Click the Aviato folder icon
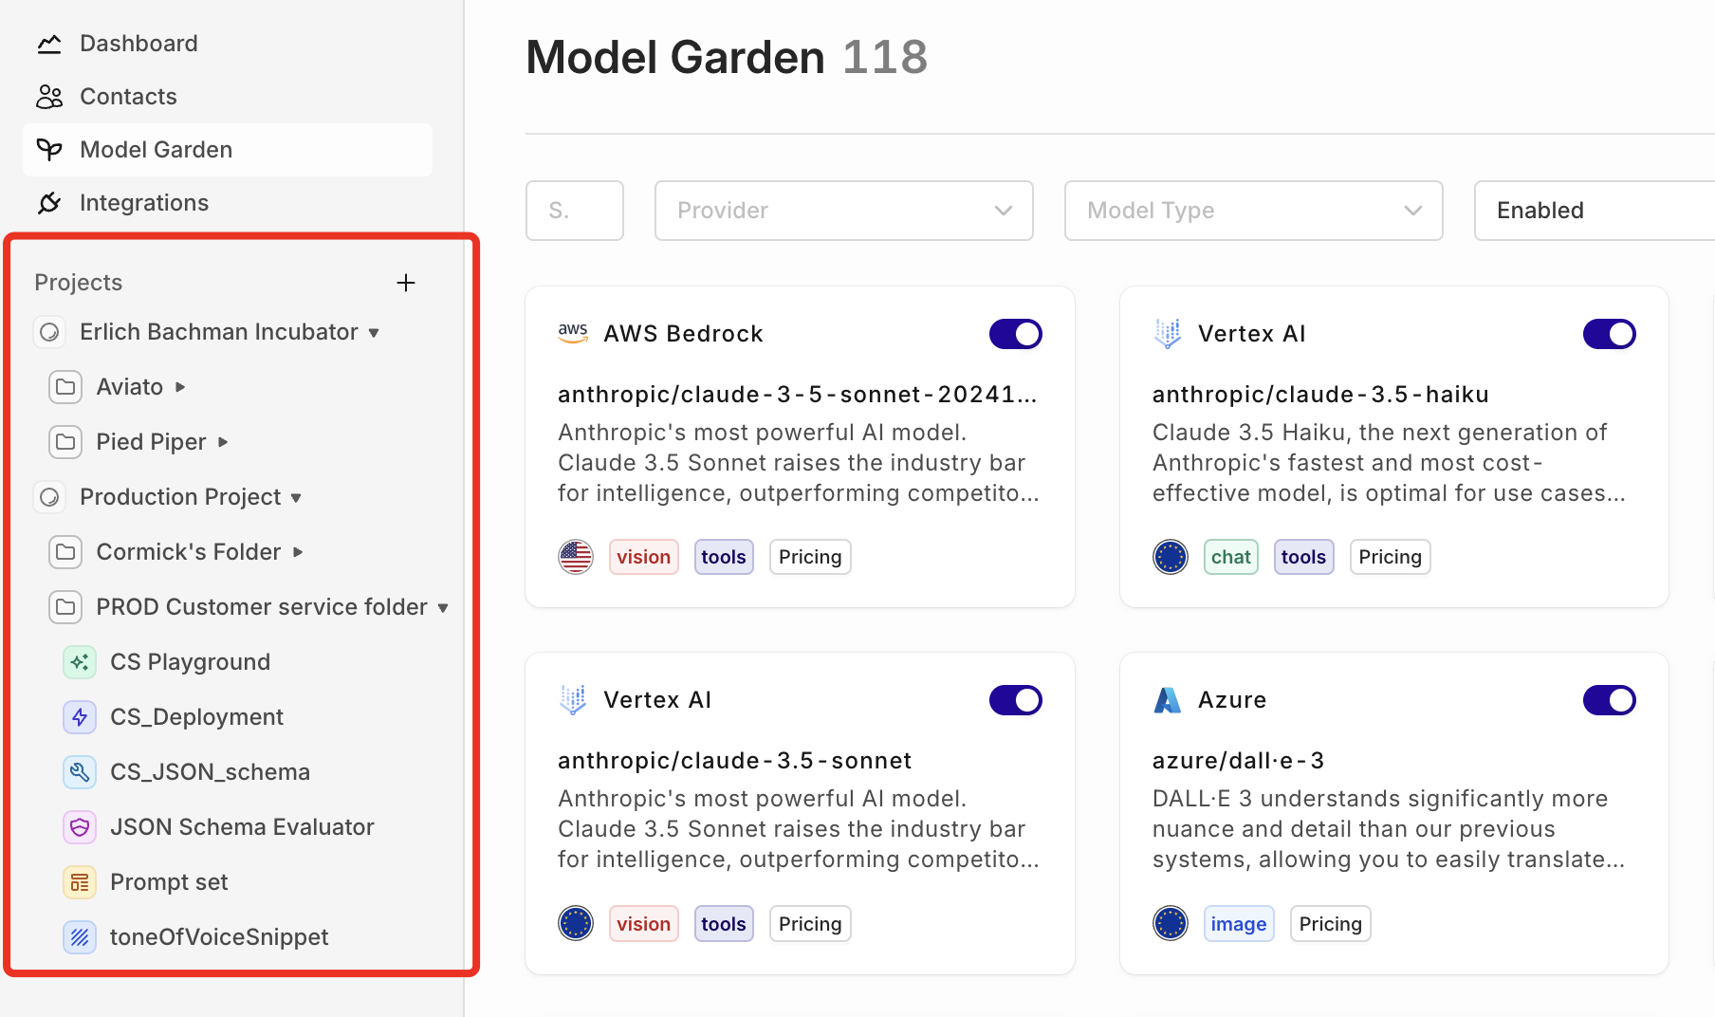The width and height of the screenshot is (1715, 1017). (x=65, y=387)
